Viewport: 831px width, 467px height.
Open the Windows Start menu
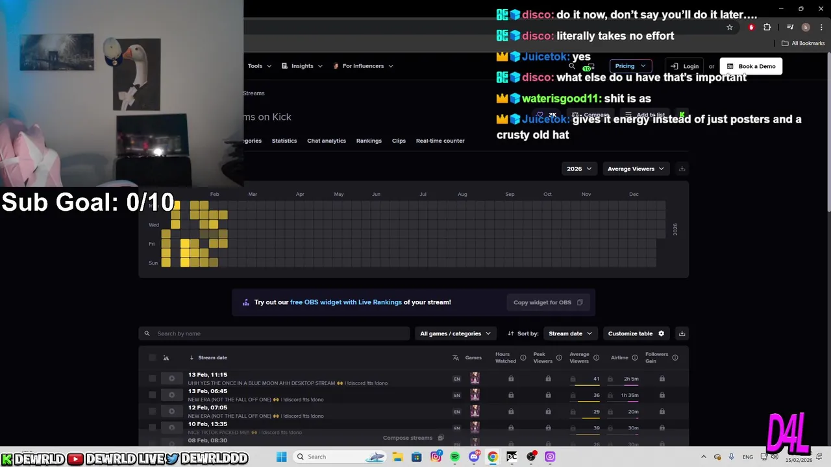click(281, 457)
